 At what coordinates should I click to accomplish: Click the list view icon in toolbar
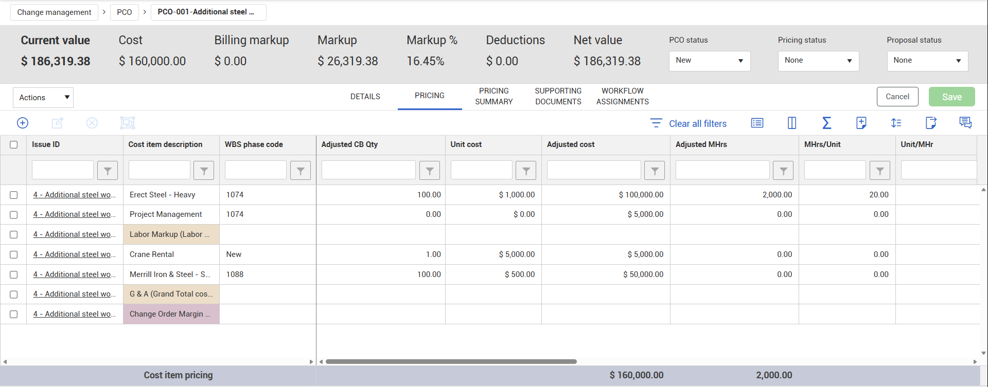tap(757, 123)
